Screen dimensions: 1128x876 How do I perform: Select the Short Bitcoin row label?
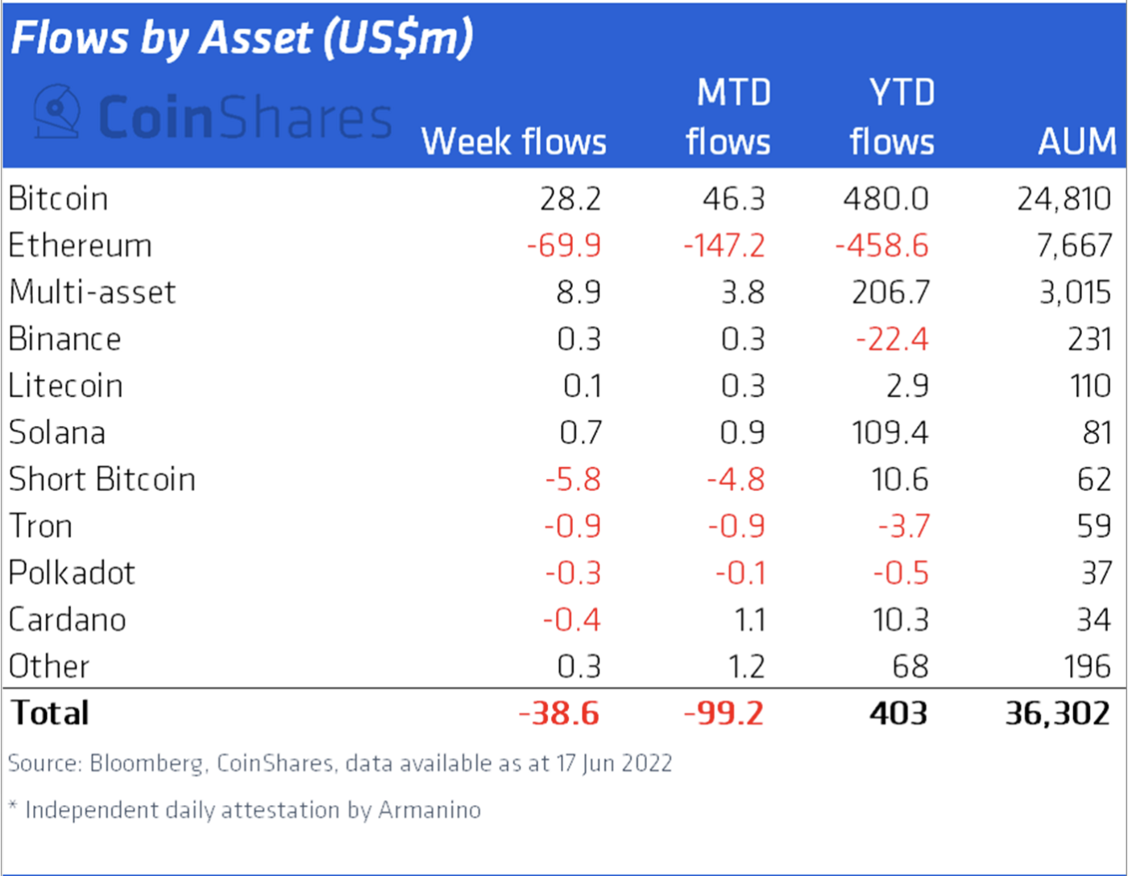click(x=102, y=478)
